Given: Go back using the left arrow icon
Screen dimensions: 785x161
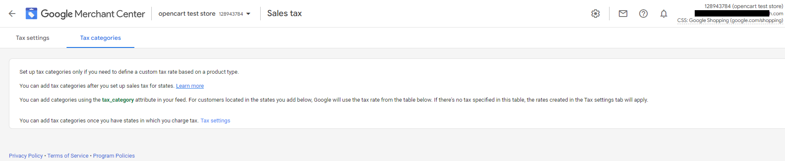Looking at the screenshot, I should point(12,14).
